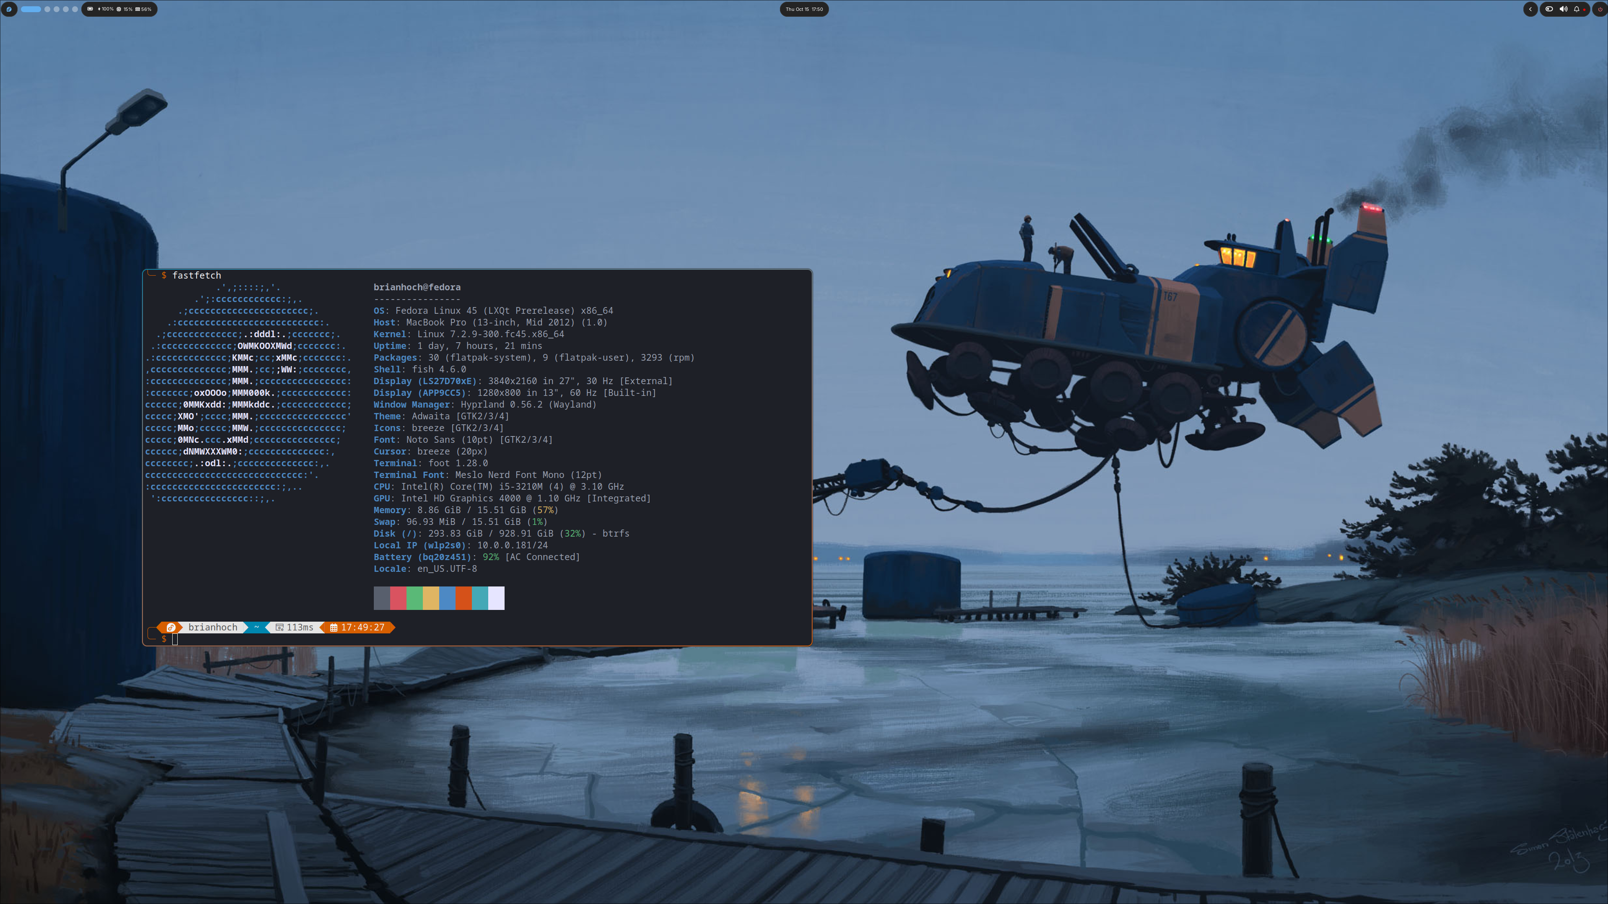Click the 'Memory: 8.86 GiB' line
This screenshot has height=904, width=1608.
coord(466,510)
